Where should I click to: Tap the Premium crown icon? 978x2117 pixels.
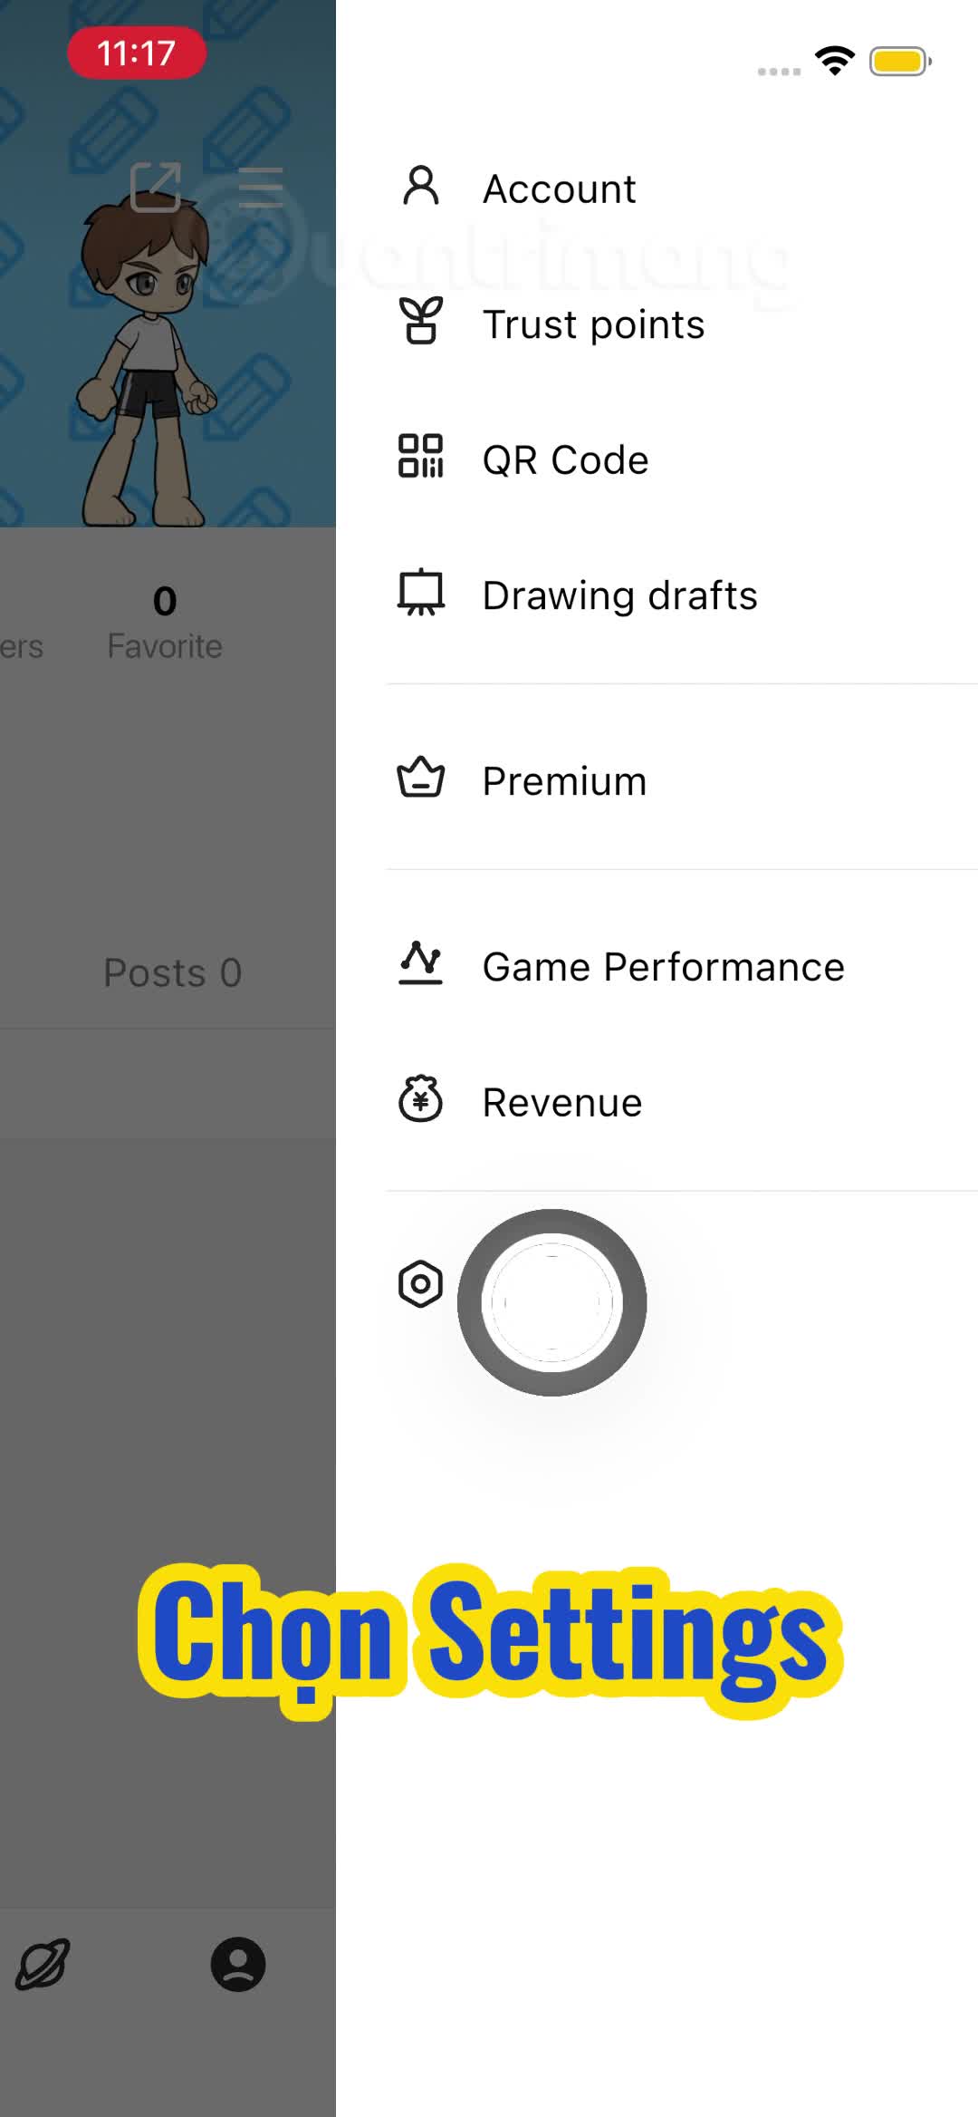(x=421, y=778)
